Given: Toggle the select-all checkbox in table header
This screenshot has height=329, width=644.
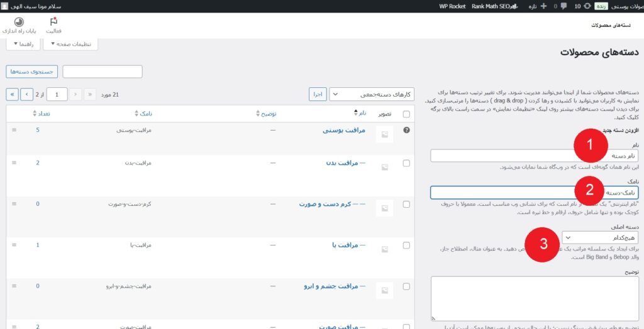Looking at the screenshot, I should [406, 114].
